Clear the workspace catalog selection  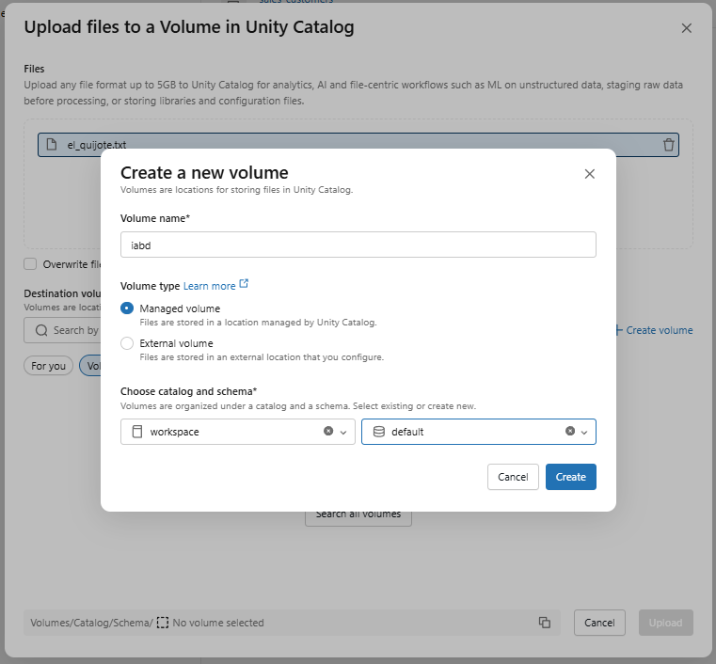point(328,431)
